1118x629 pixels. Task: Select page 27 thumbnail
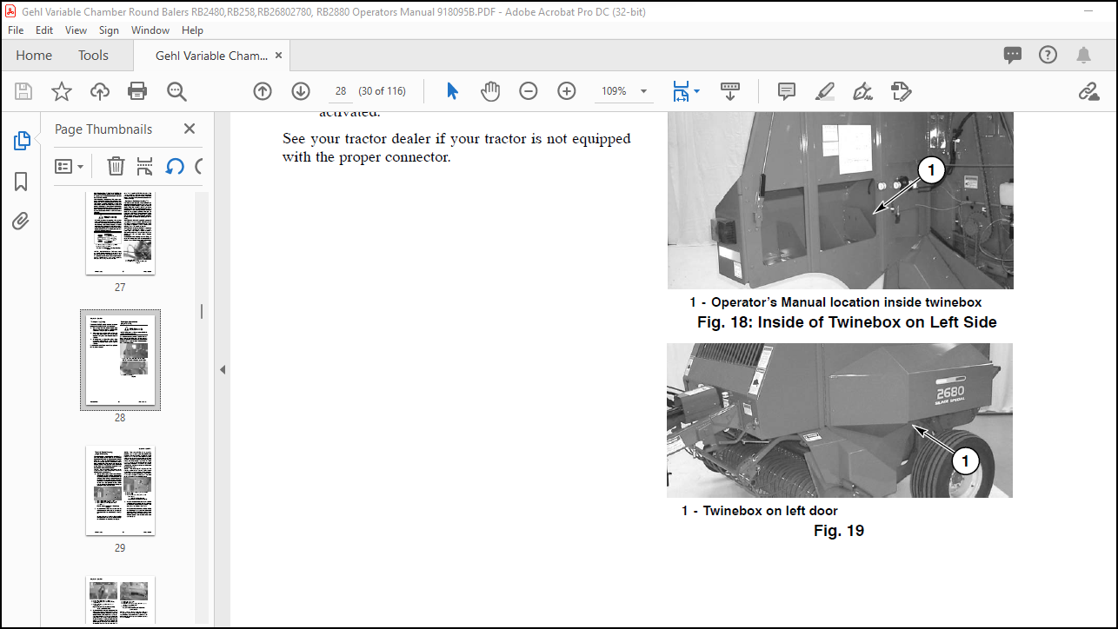(x=120, y=234)
